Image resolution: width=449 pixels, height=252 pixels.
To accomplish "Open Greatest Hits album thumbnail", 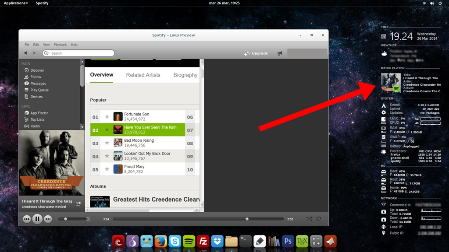I will (100, 201).
